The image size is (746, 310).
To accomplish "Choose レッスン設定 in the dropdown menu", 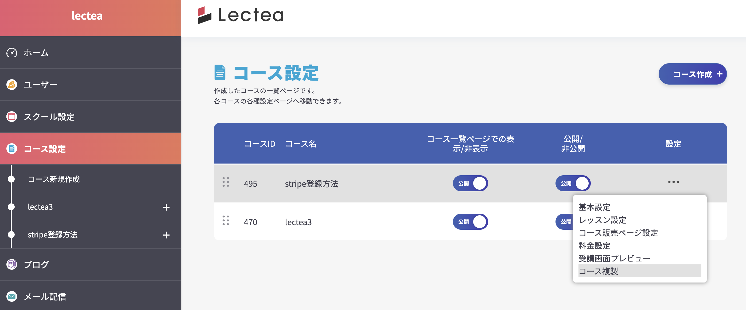I will coord(602,220).
